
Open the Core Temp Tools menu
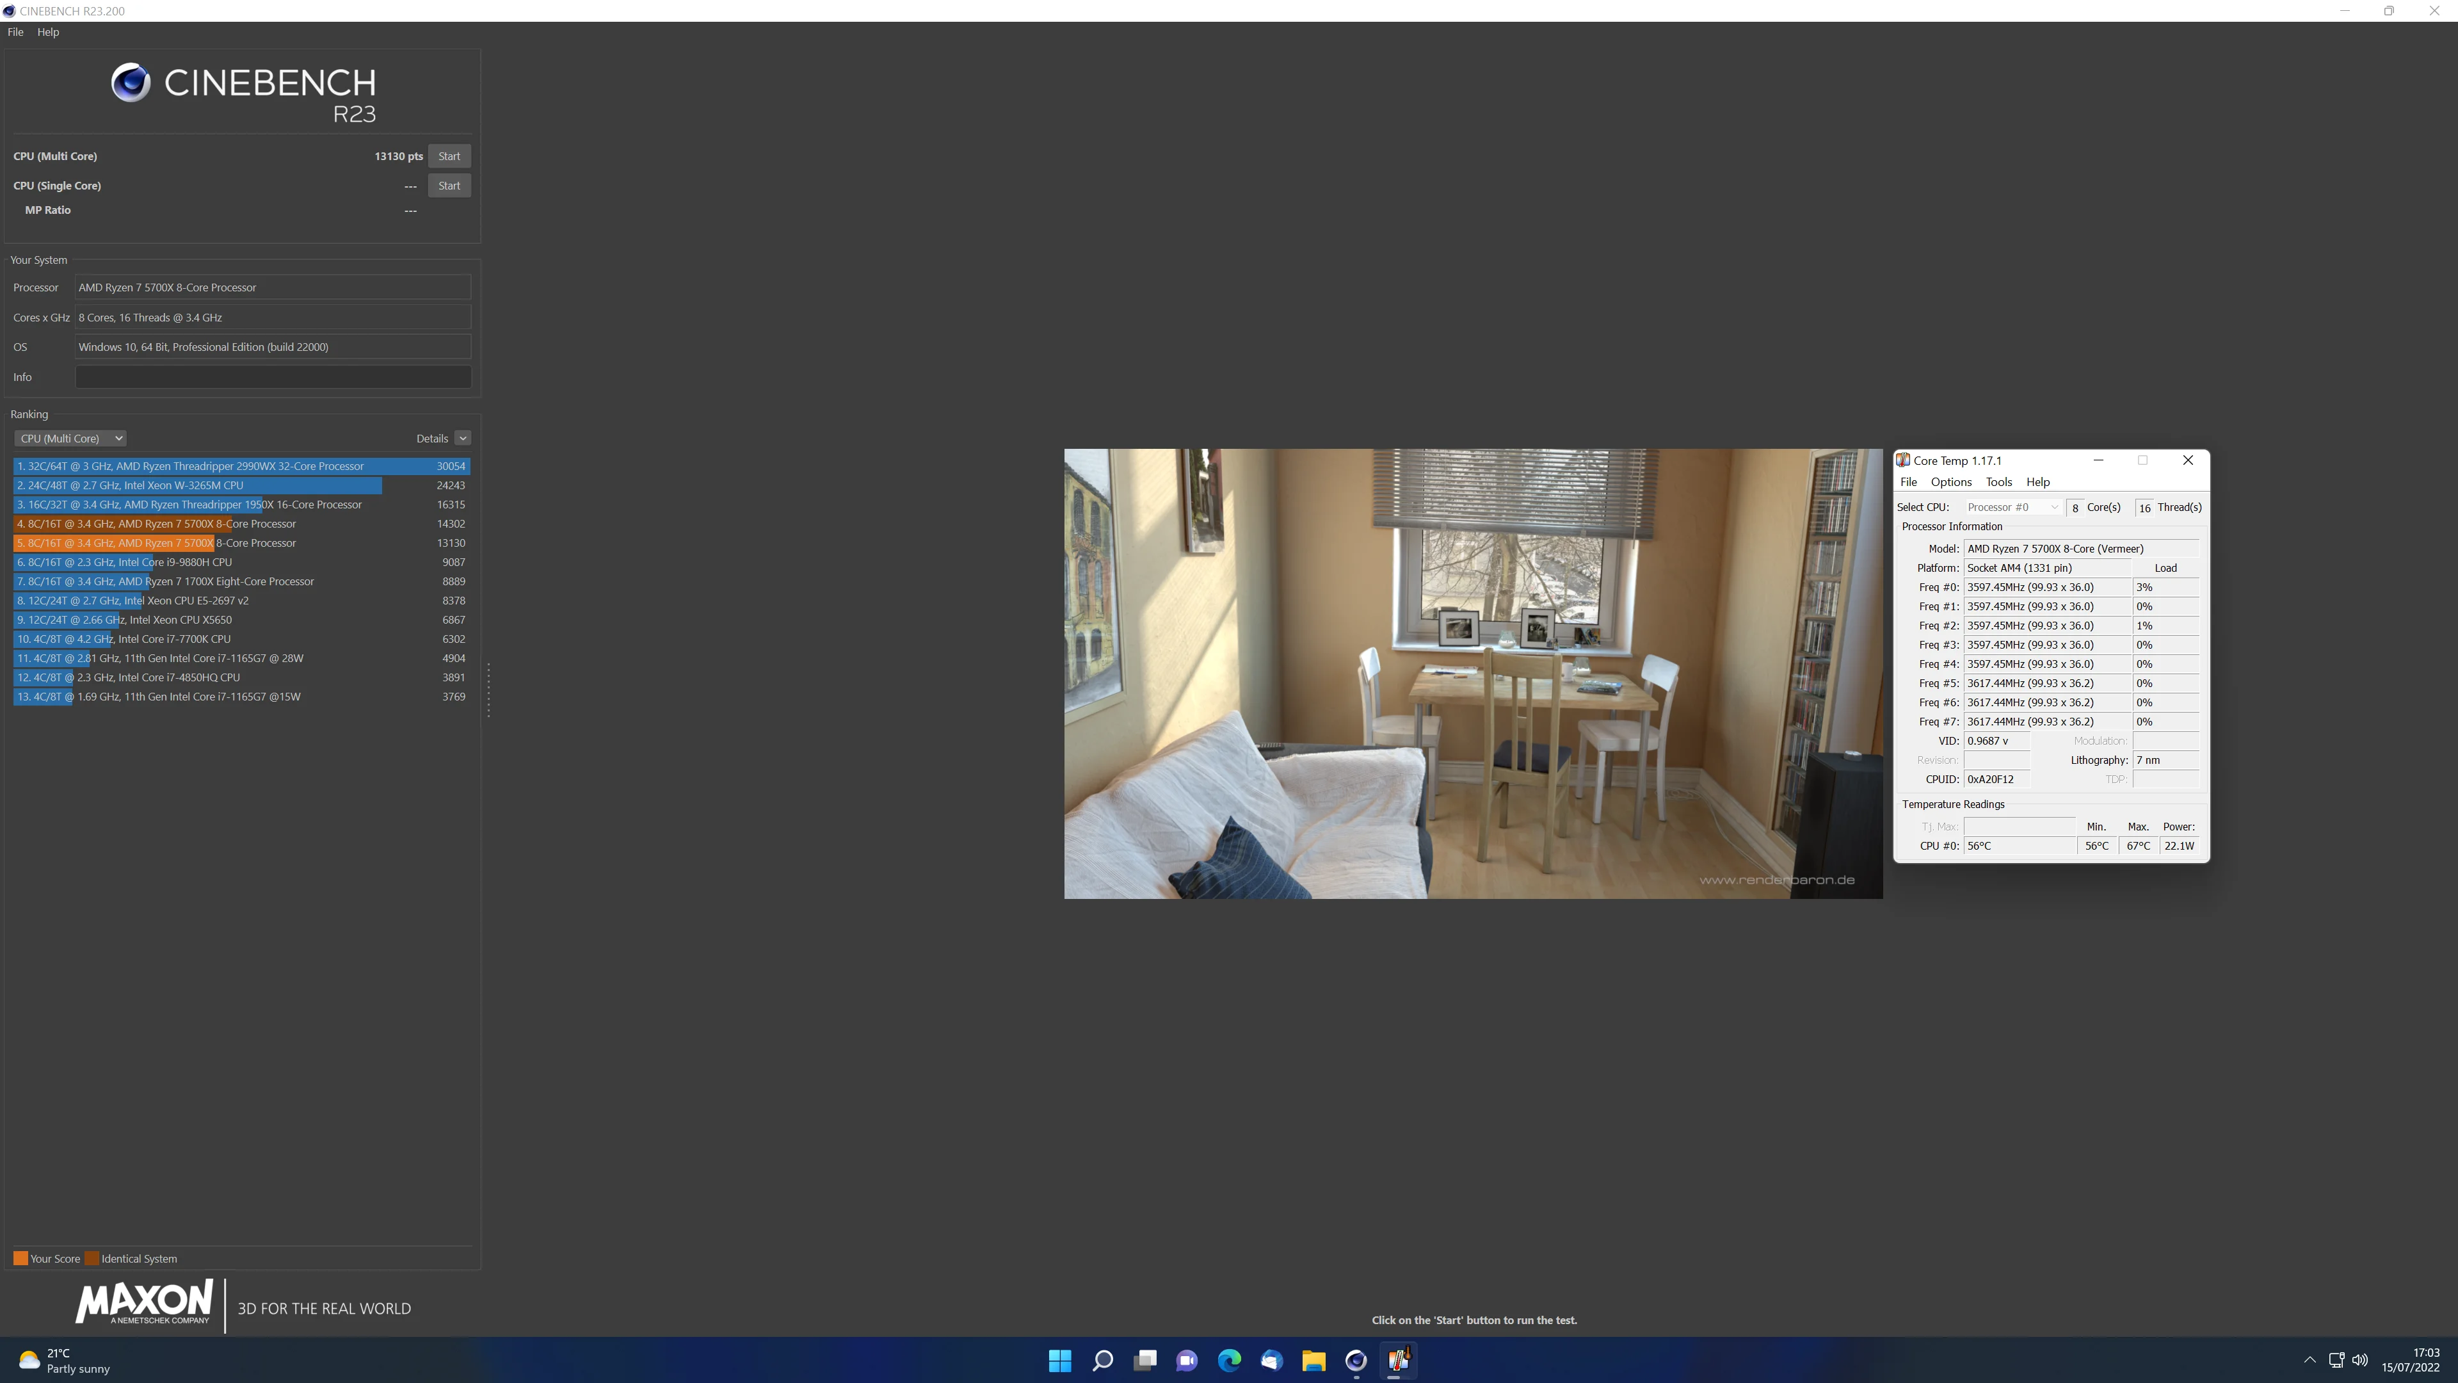click(x=1998, y=482)
